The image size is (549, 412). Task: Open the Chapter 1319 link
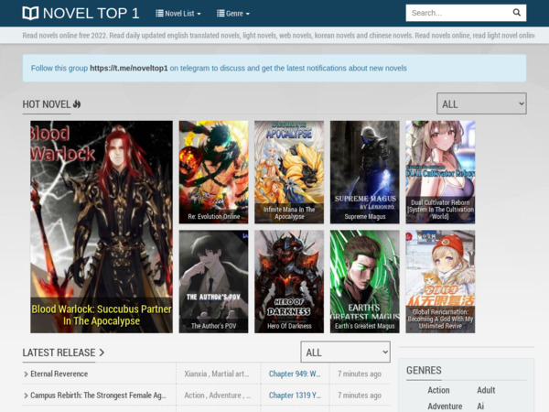[x=295, y=396]
